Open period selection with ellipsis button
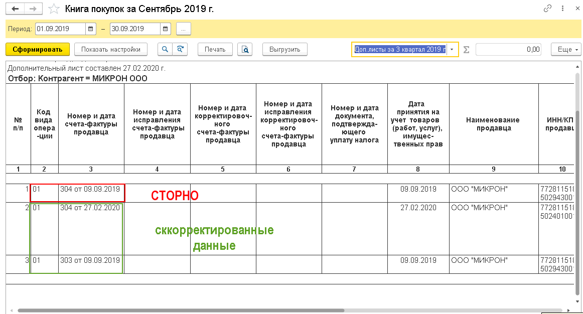 [183, 29]
